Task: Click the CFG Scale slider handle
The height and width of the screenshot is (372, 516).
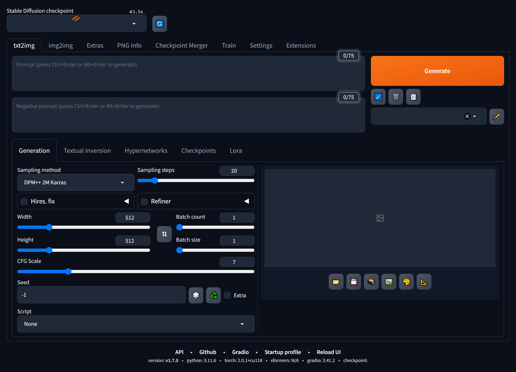Action: [68, 272]
